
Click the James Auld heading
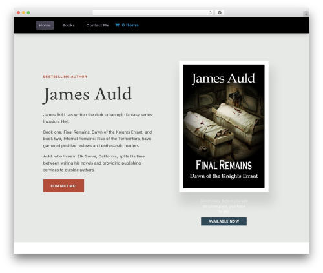87,95
